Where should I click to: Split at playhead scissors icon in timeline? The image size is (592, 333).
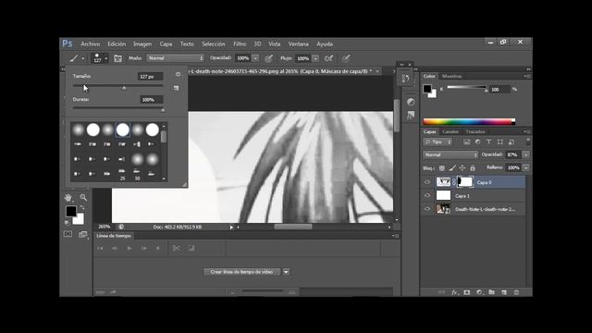[x=176, y=248]
